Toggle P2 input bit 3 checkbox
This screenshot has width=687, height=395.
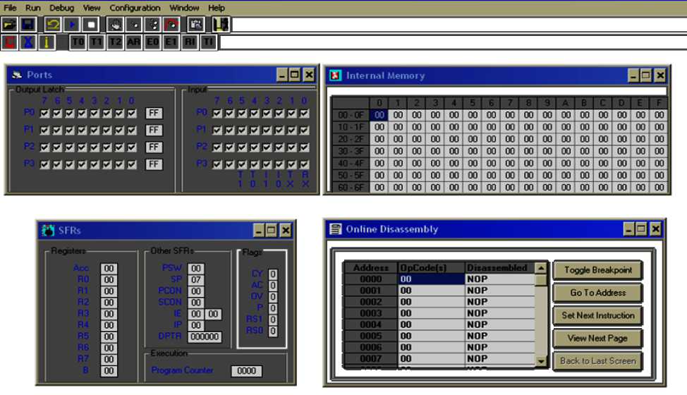(267, 147)
